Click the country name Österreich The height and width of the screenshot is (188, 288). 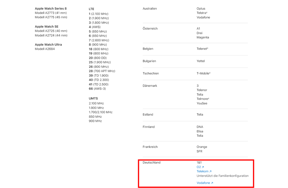click(150, 28)
